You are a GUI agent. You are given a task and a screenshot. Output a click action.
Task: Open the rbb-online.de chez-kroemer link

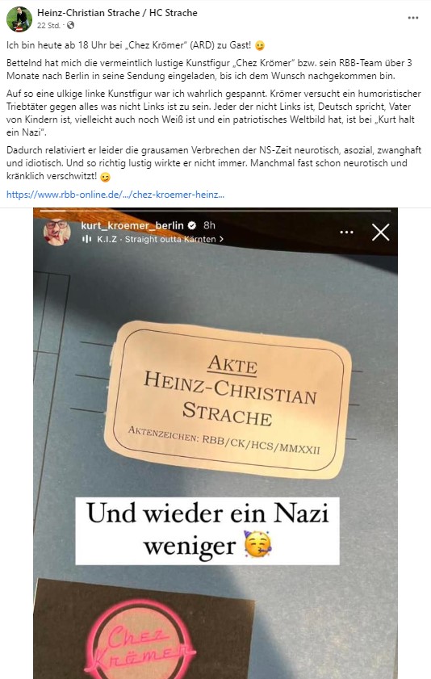(115, 195)
